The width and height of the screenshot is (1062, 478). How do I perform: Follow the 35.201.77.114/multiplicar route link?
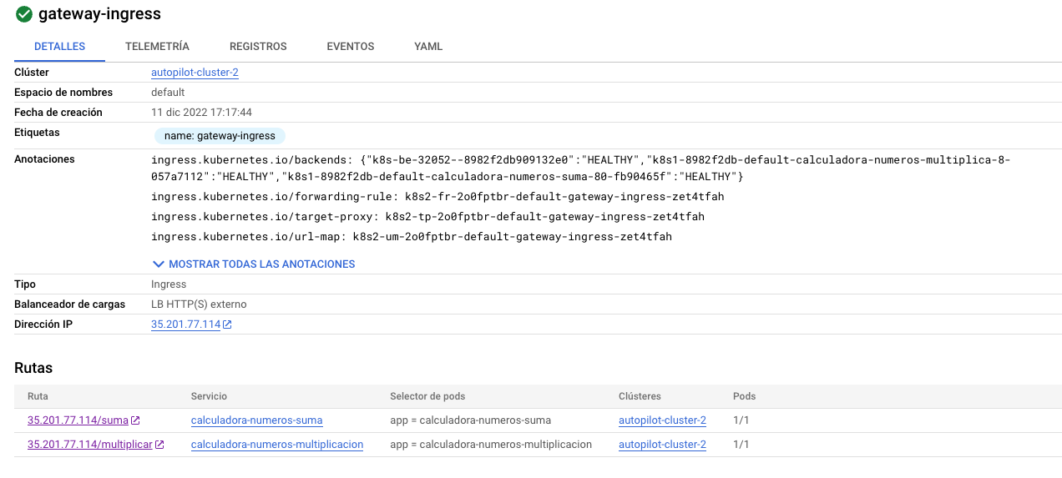90,445
